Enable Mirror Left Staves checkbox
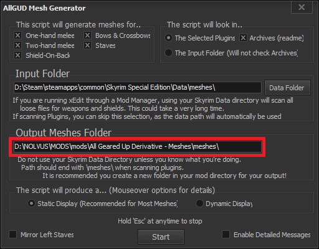 click(x=13, y=235)
